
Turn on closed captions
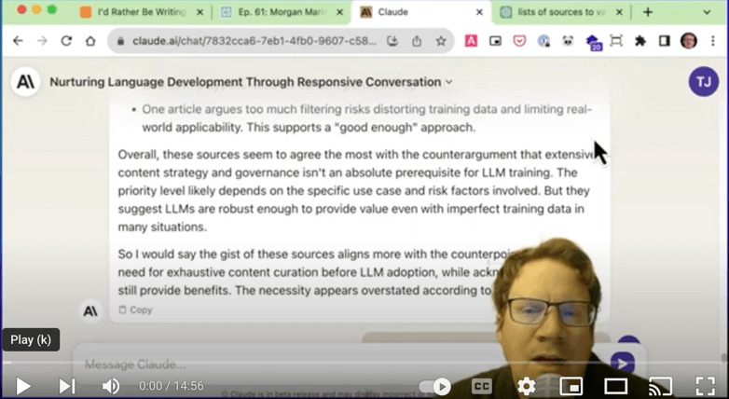[482, 385]
